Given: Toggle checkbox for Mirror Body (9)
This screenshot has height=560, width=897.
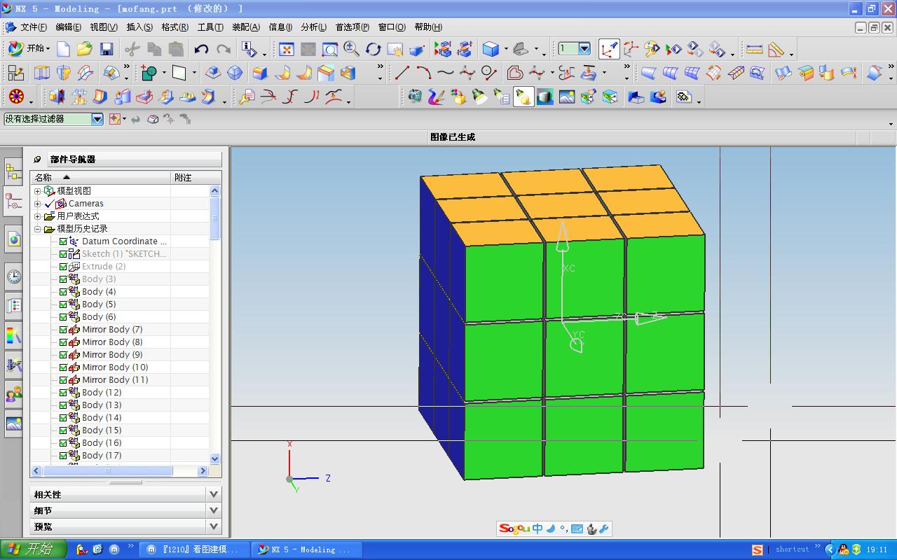Looking at the screenshot, I should [x=63, y=355].
